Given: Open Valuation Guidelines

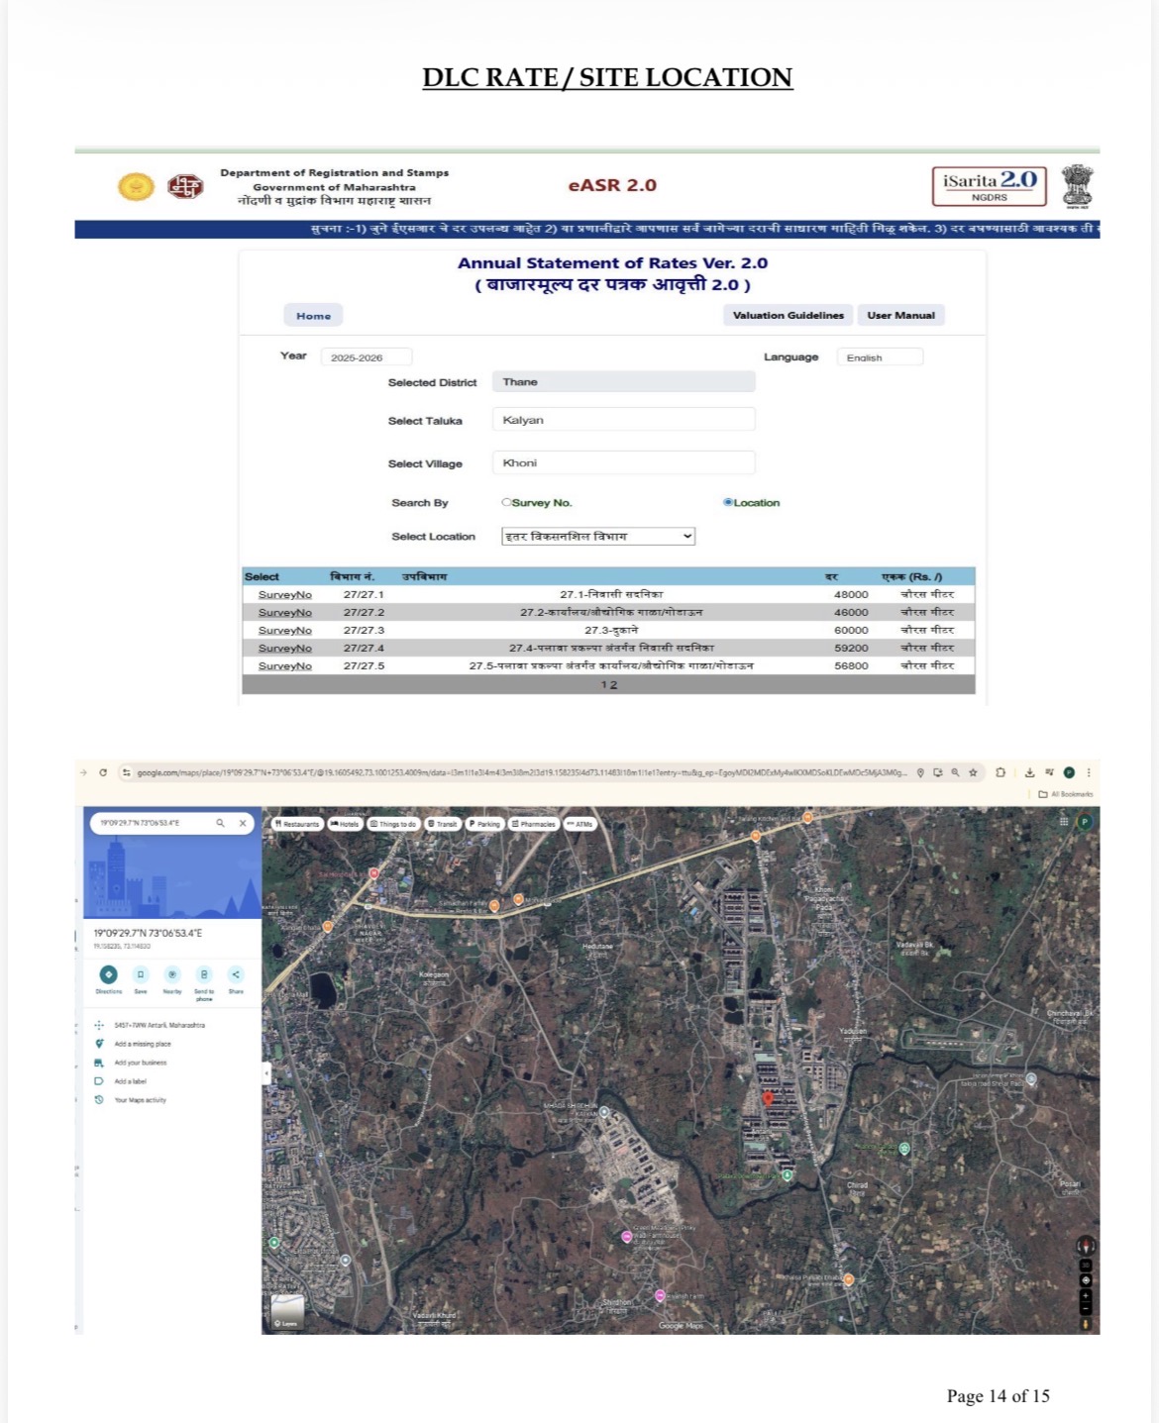Looking at the screenshot, I should [x=788, y=315].
